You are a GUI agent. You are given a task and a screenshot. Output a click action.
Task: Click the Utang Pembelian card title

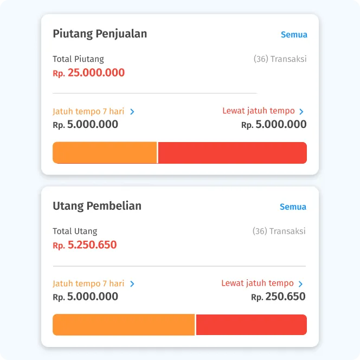(x=97, y=206)
